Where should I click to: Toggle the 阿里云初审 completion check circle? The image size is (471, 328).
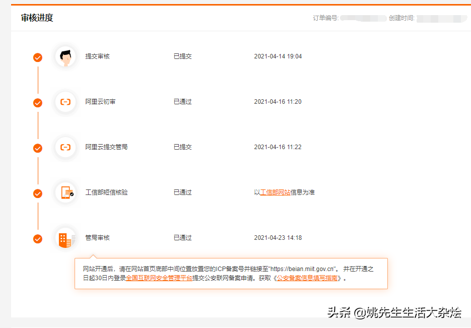pos(38,103)
